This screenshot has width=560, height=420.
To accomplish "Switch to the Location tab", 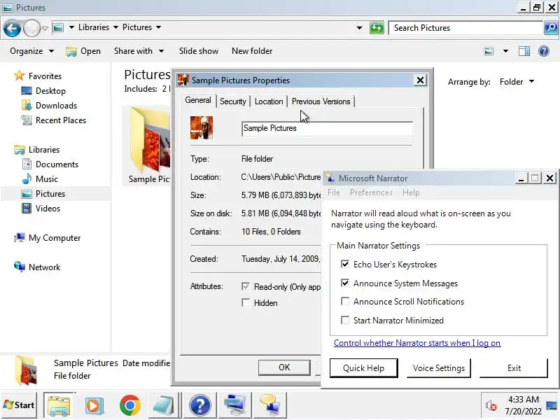I will [x=269, y=101].
